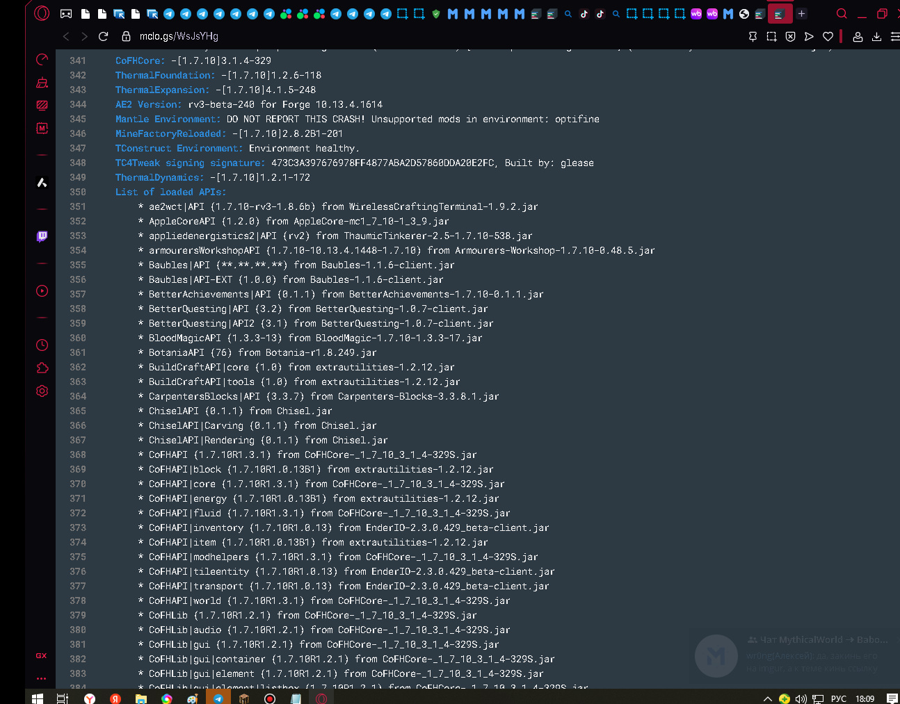
Task: Launch File Explorer from taskbar
Action: (141, 698)
